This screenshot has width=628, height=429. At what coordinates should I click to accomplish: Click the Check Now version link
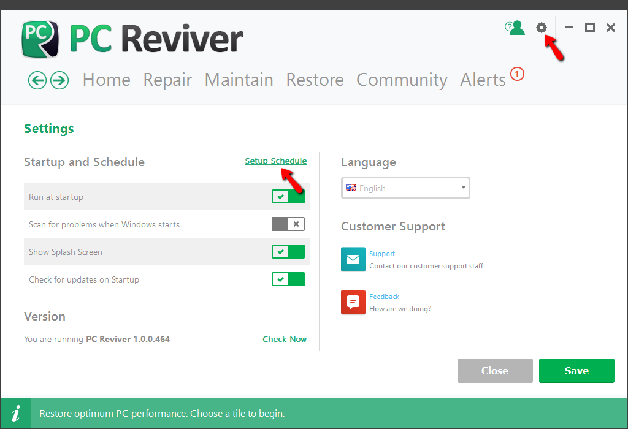(285, 339)
